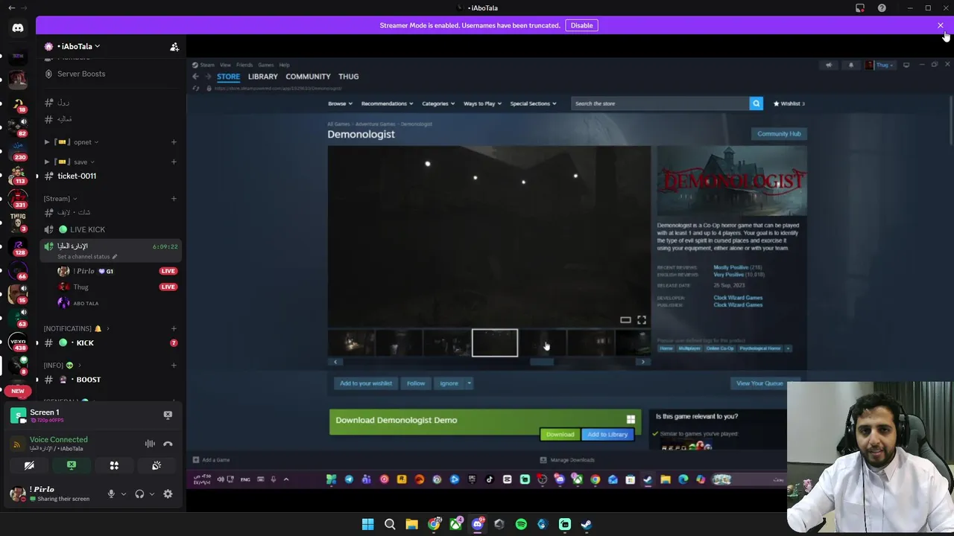
Task: Open Steam STORE tab in stream
Action: tap(228, 77)
